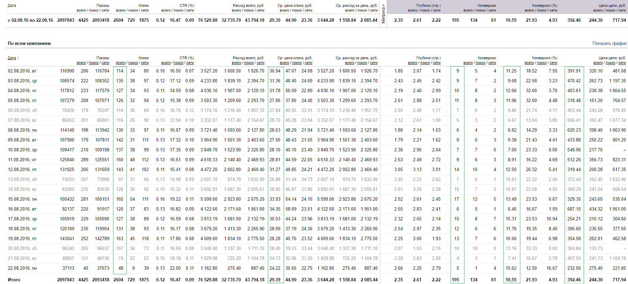Select the row date '02.08.2016, вт'
Screen dimensions: 628x284
click(22, 71)
